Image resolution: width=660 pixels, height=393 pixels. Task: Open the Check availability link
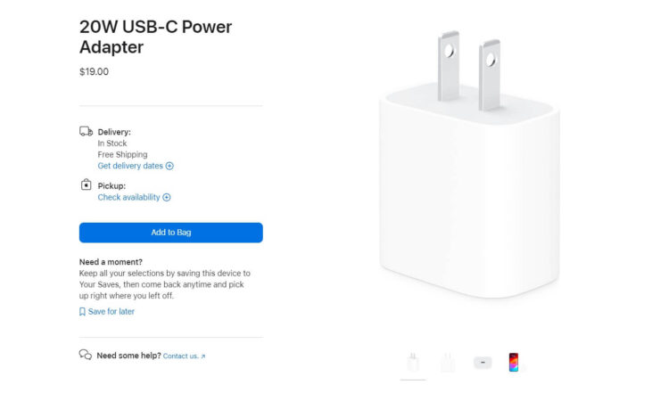click(x=128, y=198)
